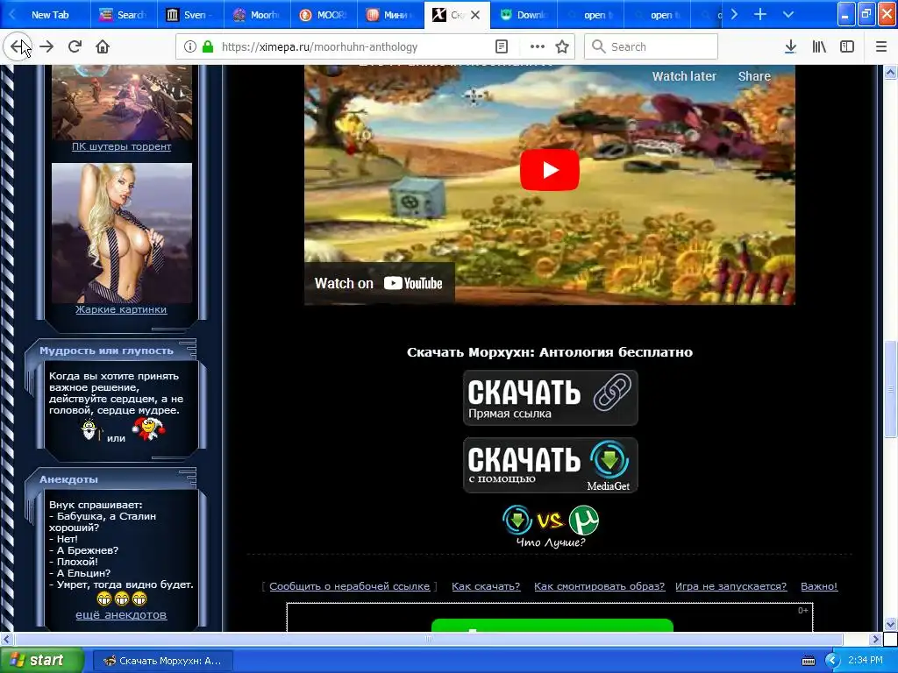The image size is (898, 673).
Task: Switch to the New Tab tab
Action: tap(50, 15)
